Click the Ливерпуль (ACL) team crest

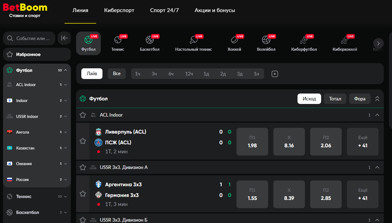(x=98, y=132)
